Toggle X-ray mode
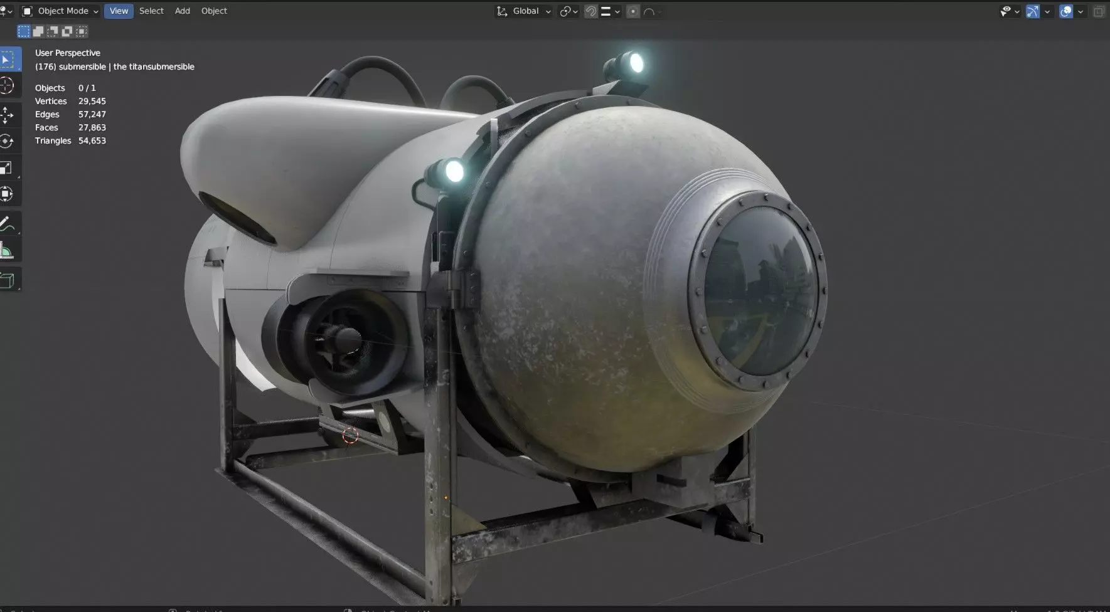Image resolution: width=1110 pixels, height=612 pixels. (1099, 11)
